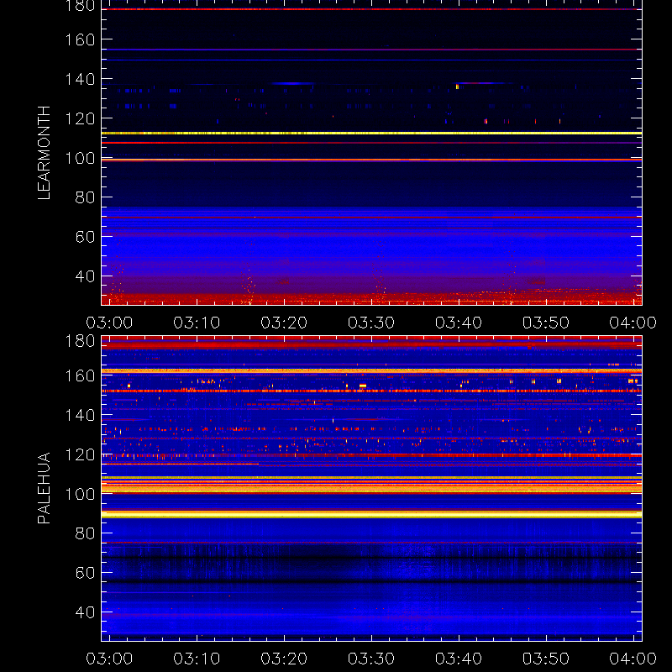Click 03:00 time label under PALEHUA plot
Image resolution: width=672 pixels, height=672 pixels.
click(109, 659)
